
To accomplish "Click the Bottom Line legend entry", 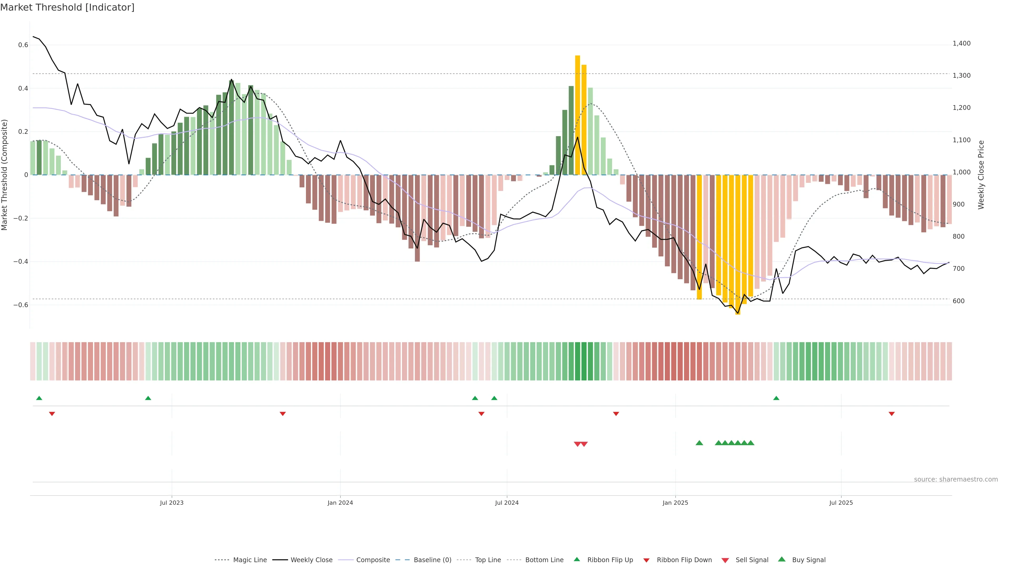I will [544, 560].
